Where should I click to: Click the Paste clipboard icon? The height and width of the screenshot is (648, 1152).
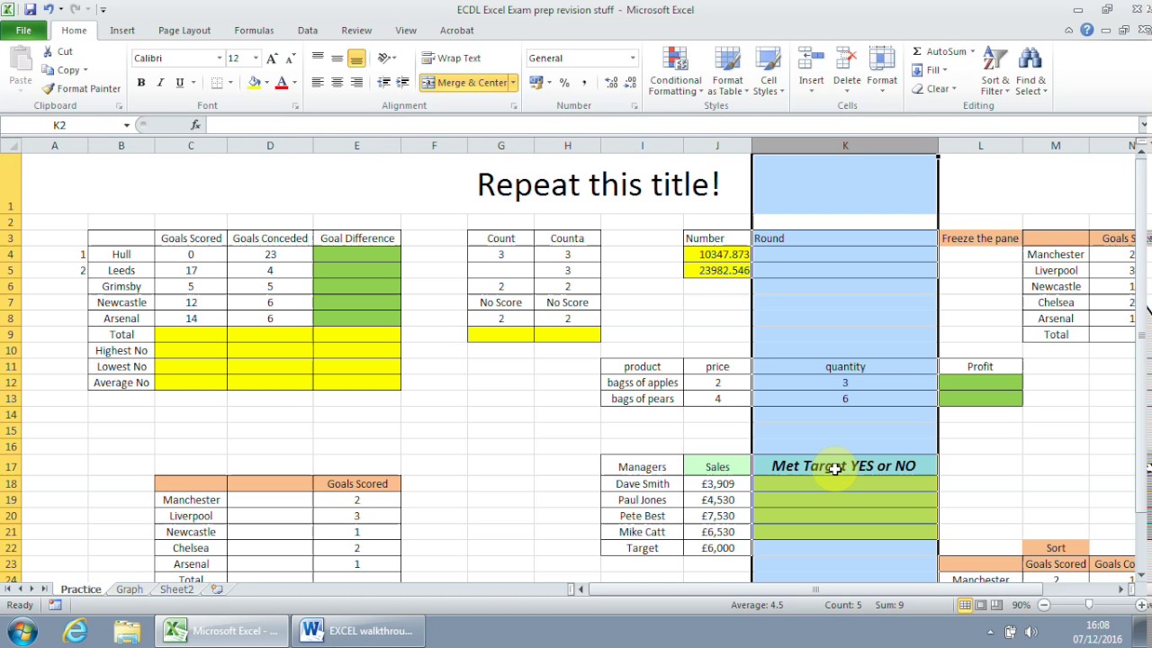pyautogui.click(x=21, y=59)
